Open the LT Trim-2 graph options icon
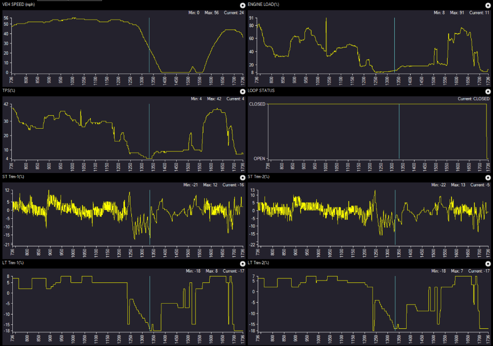Viewport: 493px width, 346px height. 488,263
